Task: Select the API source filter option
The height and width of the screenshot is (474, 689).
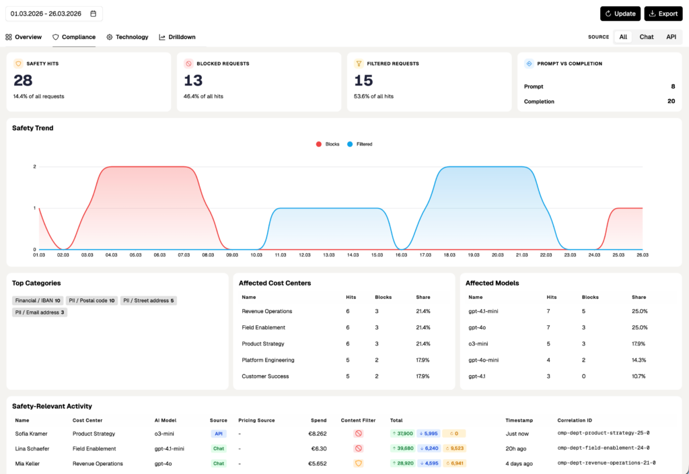Action: (671, 37)
